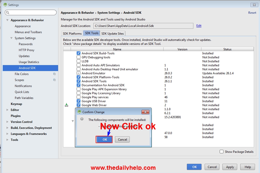Select Quick Lists in the tree
260x173 pixels.
pos(22,92)
